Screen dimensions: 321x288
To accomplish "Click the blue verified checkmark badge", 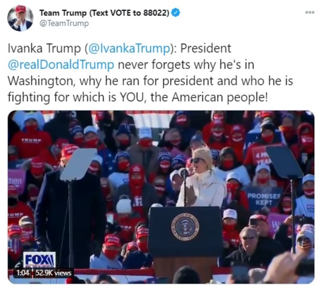I will point(175,13).
